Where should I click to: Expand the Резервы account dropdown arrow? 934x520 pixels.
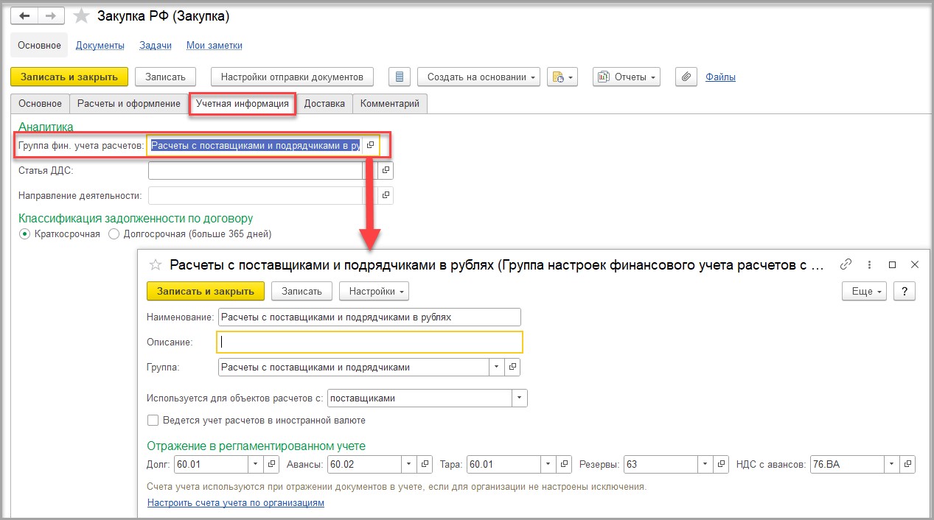[705, 464]
